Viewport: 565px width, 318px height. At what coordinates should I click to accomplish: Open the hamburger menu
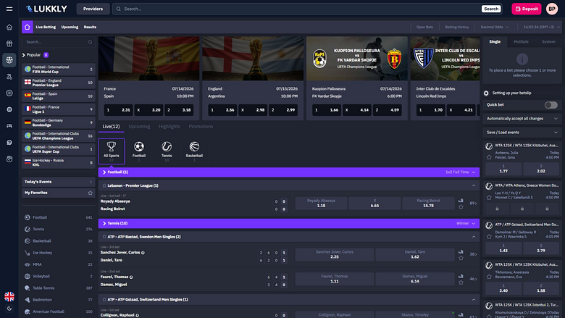pos(9,9)
